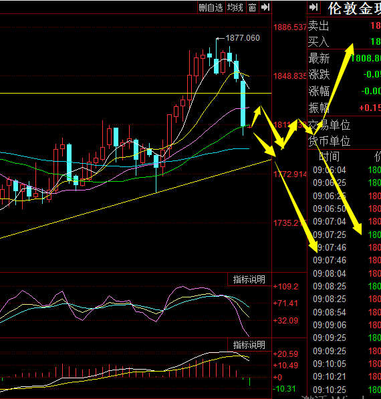
Task: Select the 09:08:04 trade tick row
Action: pyautogui.click(x=344, y=273)
